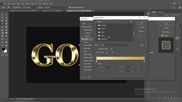Select the Hand tool
The width and height of the screenshot is (182, 102).
tap(6, 42)
